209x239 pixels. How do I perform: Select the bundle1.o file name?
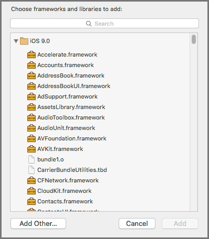point(50,159)
